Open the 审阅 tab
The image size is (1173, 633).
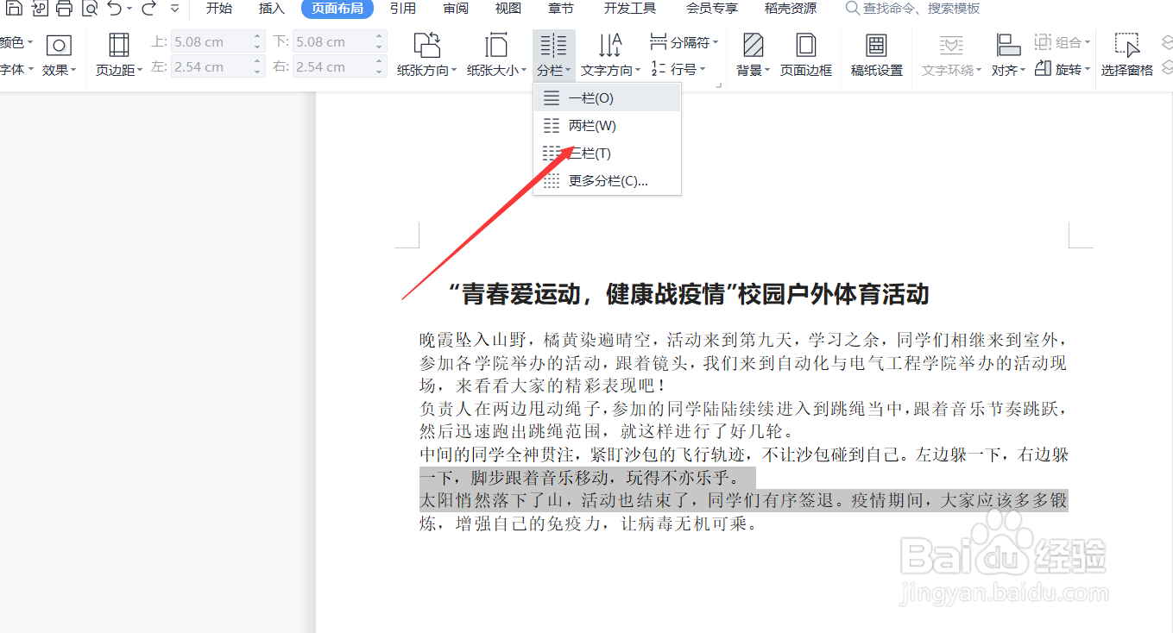pyautogui.click(x=456, y=9)
